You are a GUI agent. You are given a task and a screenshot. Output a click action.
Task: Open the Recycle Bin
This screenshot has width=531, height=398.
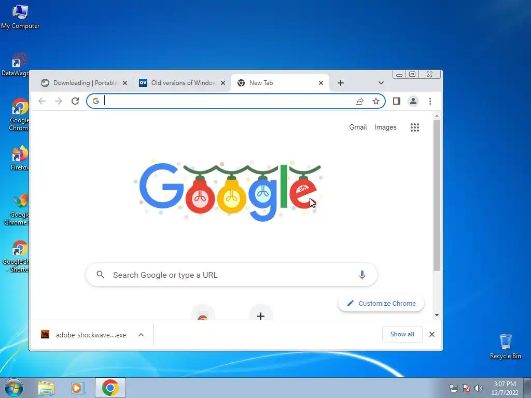(x=505, y=347)
